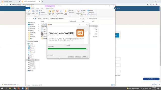Open xampp download item options chevron

(x=18, y=84)
